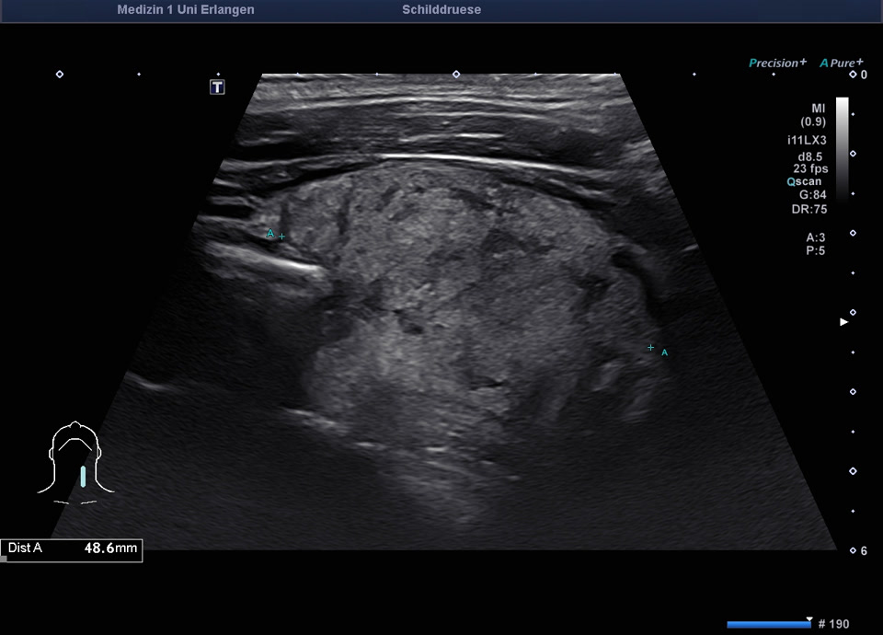The height and width of the screenshot is (635, 883).
Task: Click the Medizin 1 Uni Erlangen header
Action: pos(186,10)
